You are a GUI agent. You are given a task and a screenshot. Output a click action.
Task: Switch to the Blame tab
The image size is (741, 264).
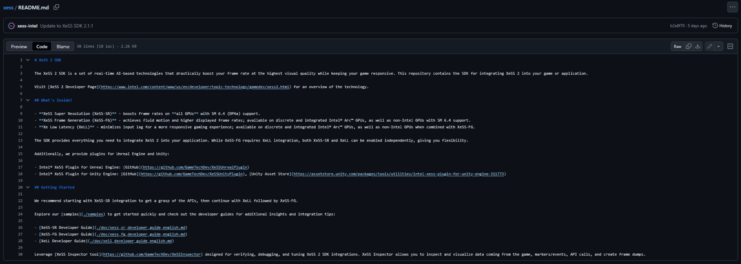[x=63, y=46]
